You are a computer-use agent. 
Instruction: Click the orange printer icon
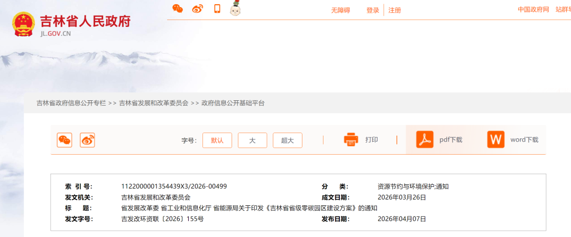pyautogui.click(x=351, y=140)
